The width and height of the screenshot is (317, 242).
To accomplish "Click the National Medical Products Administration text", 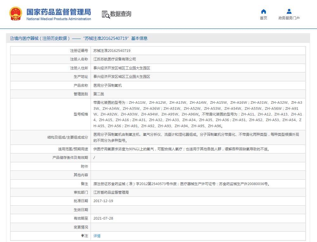I will coord(59,19).
